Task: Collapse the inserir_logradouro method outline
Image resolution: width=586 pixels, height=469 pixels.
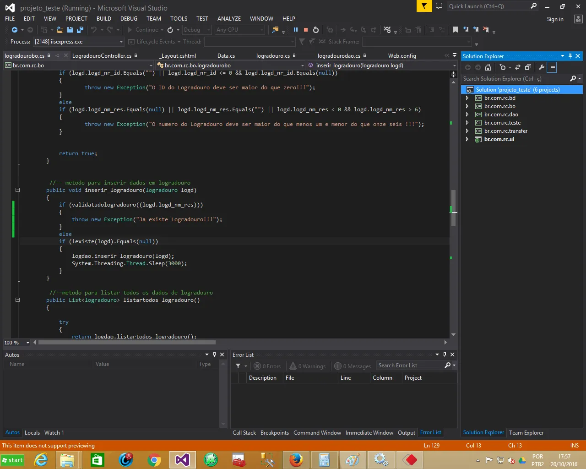Action: [17, 190]
